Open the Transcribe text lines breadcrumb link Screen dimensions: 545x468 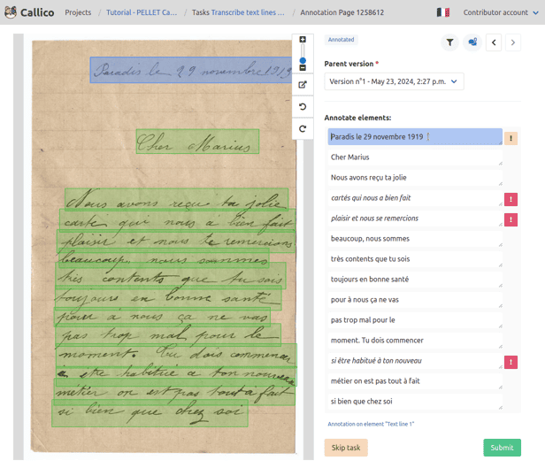pos(248,12)
